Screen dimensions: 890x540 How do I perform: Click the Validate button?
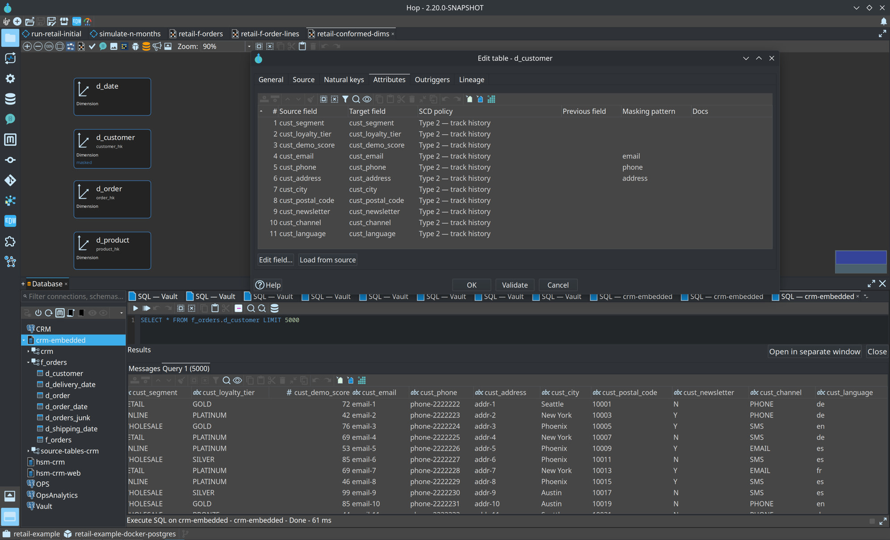coord(515,285)
